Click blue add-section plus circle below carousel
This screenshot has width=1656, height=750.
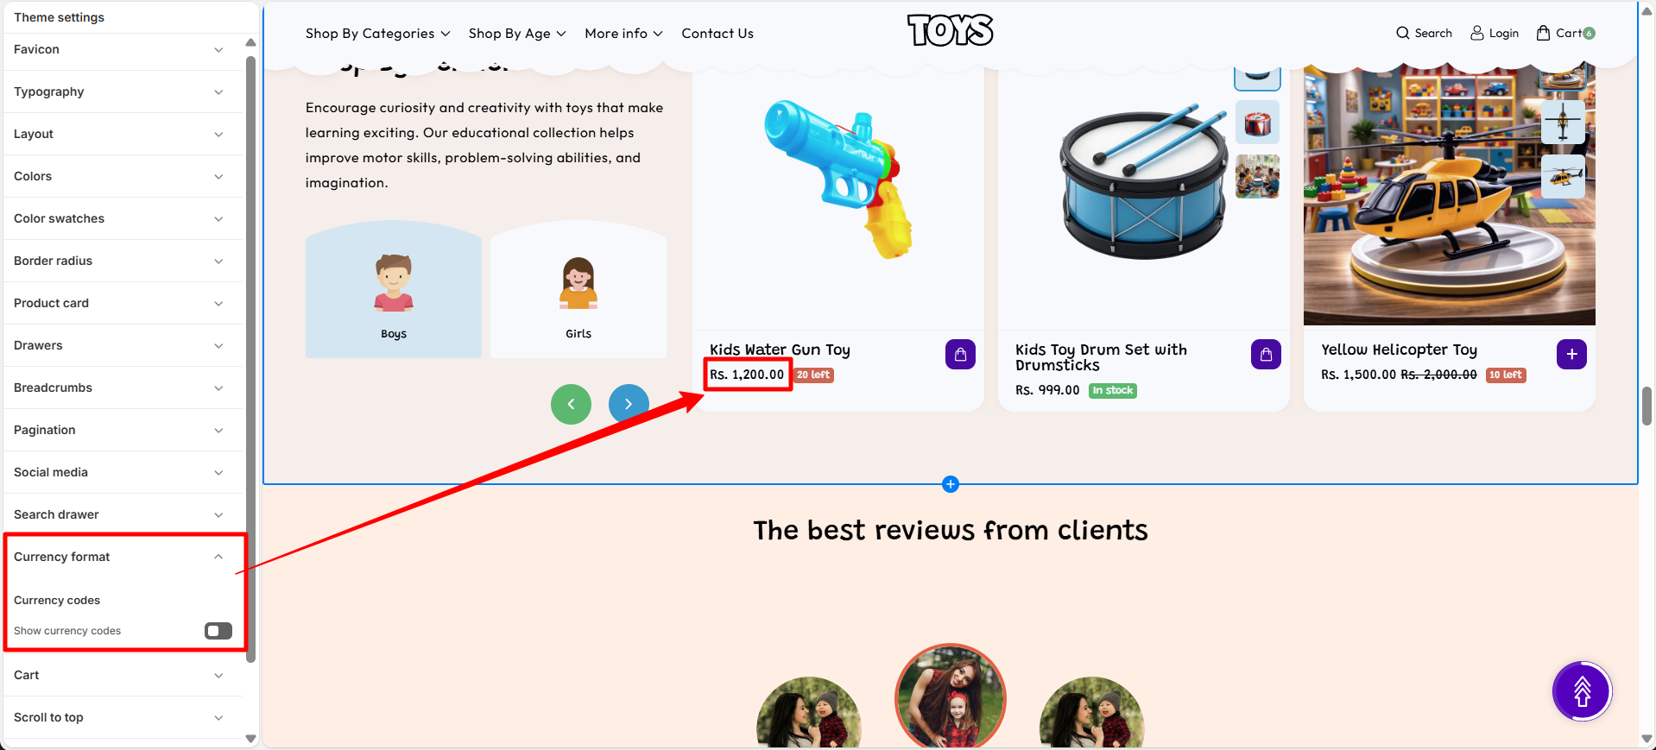click(x=951, y=484)
